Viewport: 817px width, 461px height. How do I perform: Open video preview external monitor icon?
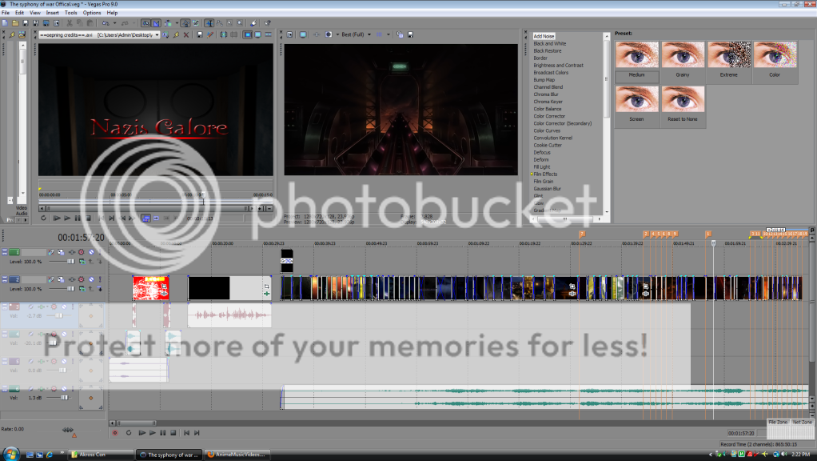(303, 34)
